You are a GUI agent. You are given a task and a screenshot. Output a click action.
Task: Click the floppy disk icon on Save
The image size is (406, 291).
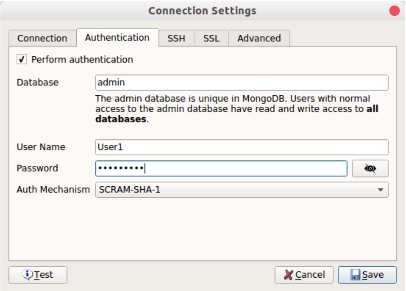pos(355,275)
